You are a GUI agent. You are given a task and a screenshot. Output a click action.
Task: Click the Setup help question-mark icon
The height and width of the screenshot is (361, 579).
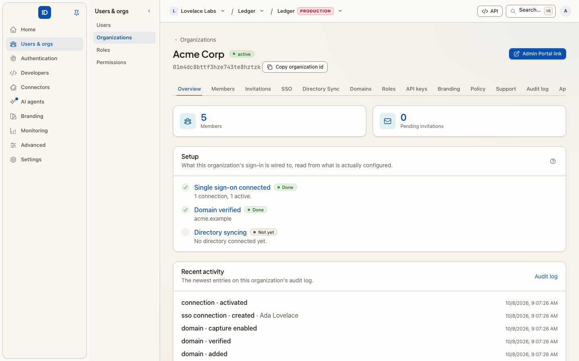point(553,161)
